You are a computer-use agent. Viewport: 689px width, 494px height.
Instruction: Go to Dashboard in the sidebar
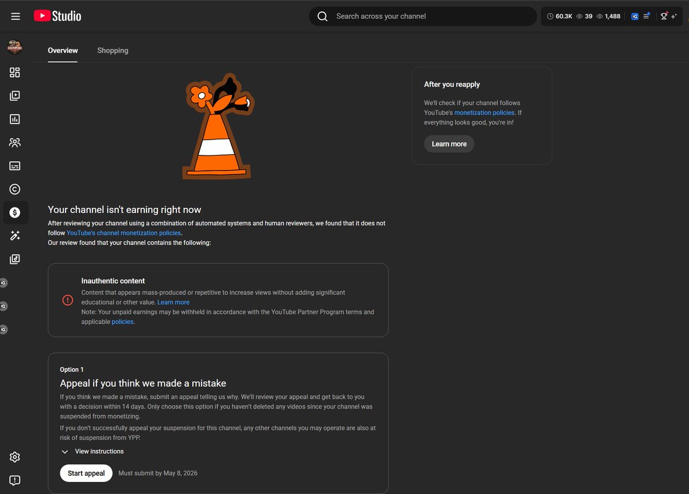pyautogui.click(x=15, y=72)
